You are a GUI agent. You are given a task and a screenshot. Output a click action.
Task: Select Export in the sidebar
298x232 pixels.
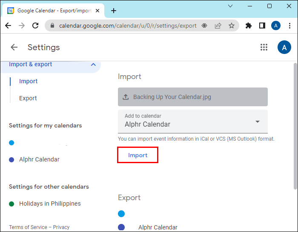click(28, 98)
